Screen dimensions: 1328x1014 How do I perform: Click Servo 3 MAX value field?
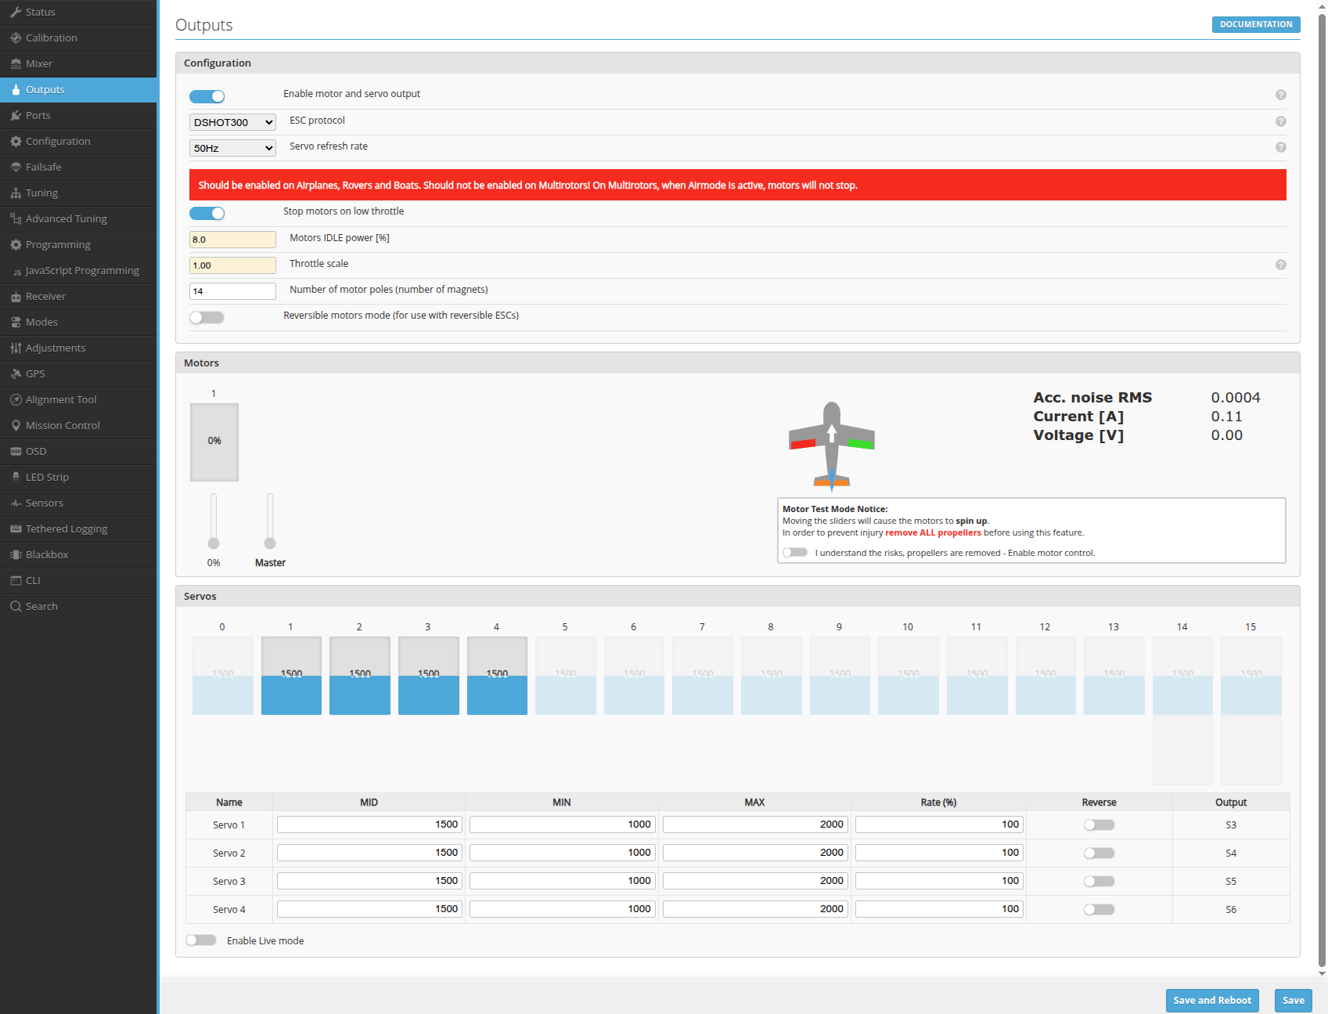pyautogui.click(x=755, y=881)
